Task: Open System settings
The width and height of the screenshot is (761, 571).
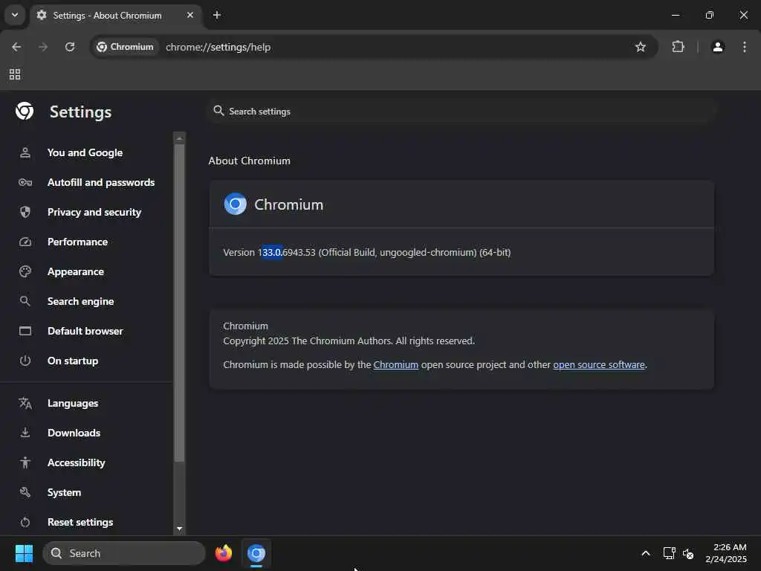Action: [64, 492]
